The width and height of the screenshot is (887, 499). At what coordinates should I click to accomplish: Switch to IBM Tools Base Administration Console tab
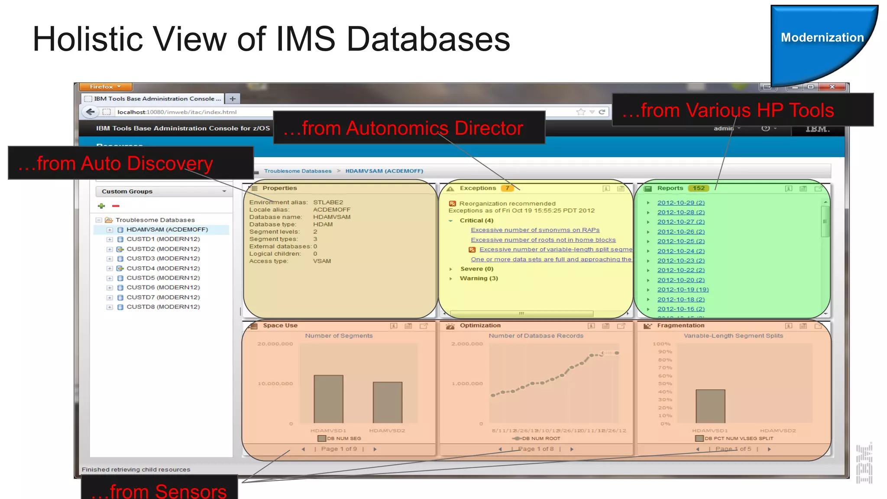click(153, 99)
